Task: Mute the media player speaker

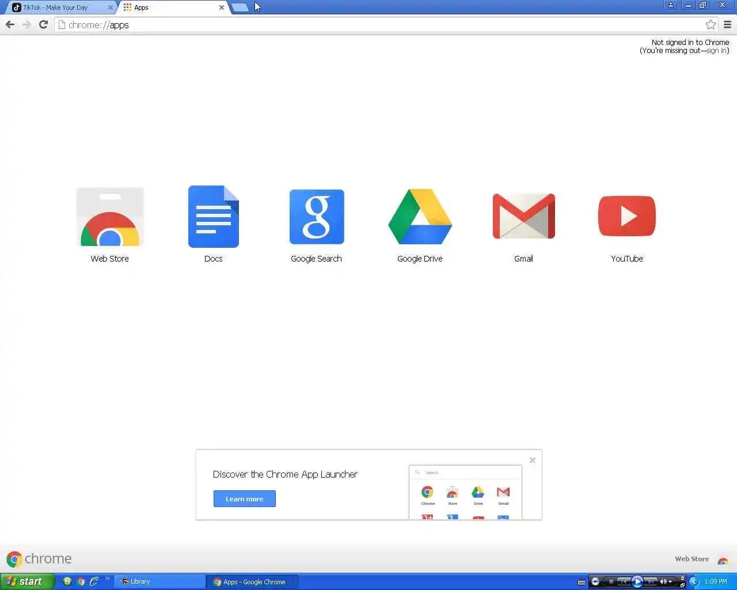Action: [663, 582]
